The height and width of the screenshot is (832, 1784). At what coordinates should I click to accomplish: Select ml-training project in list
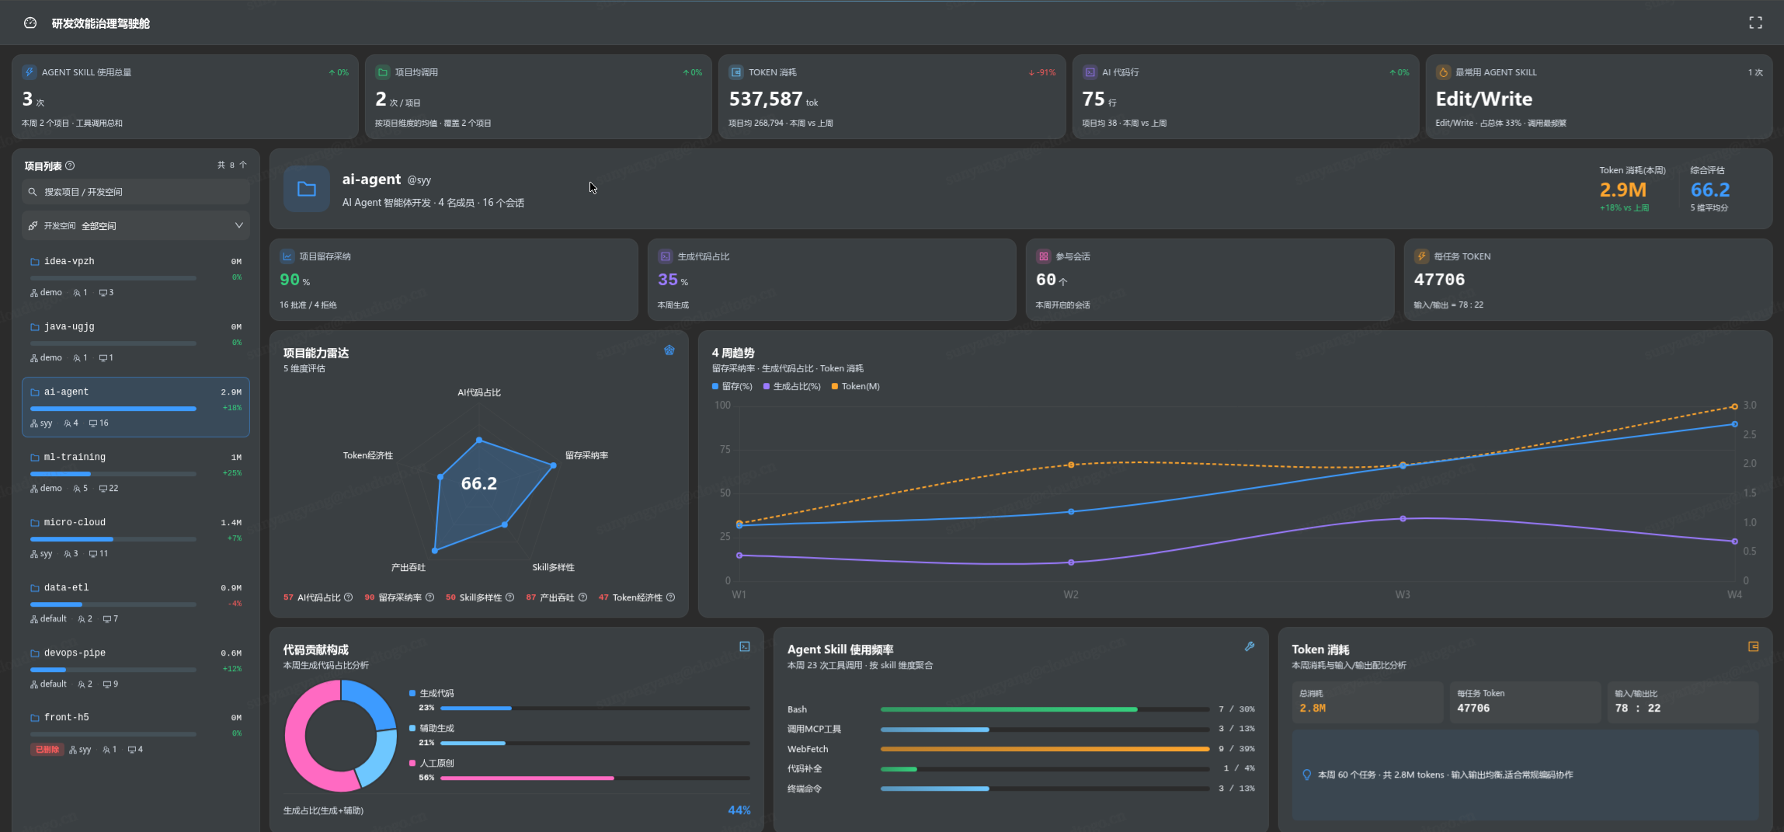pos(136,472)
